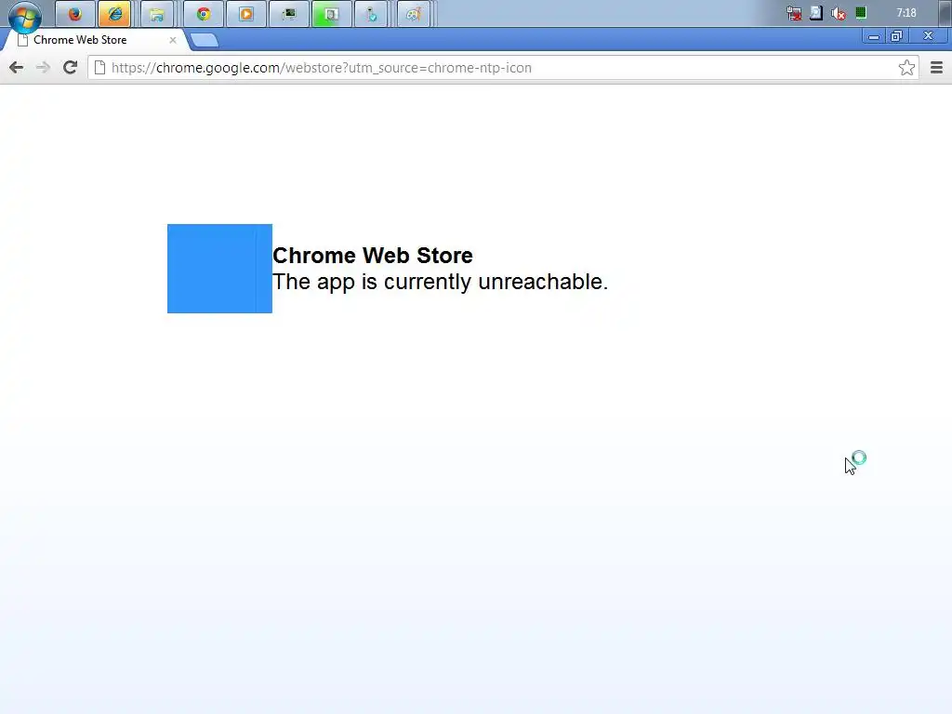Open the Windows Start orb
The height and width of the screenshot is (714, 952).
25,15
